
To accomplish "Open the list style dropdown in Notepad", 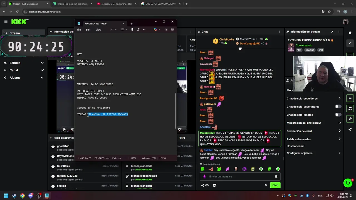I will click(x=124, y=29).
